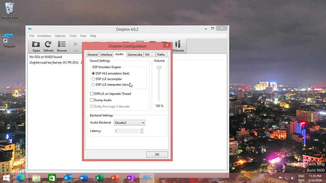Decrease Latency with the down spinner arrow
The image size is (326, 183).
tap(142, 132)
